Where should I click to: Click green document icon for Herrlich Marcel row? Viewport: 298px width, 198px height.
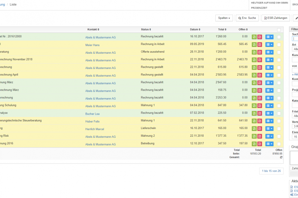pos(254,129)
